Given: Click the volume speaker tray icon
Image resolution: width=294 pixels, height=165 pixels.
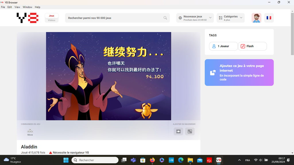Looking at the screenshot, I should (x=261, y=160).
